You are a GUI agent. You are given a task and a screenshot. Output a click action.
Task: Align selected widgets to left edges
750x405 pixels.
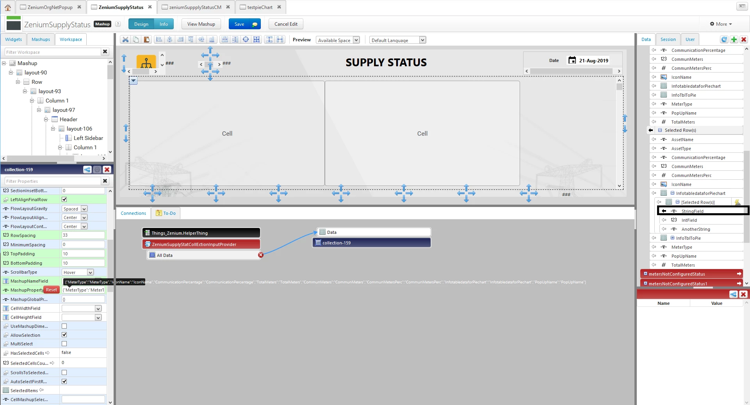(x=159, y=39)
